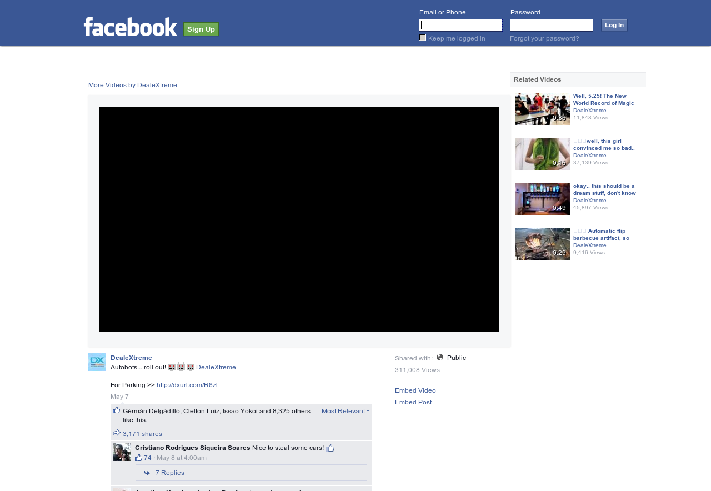View the 3,171 shares
711x491 pixels.
point(142,434)
